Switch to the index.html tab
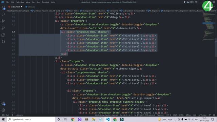Screen dimensions: 217x122 [15, 7]
